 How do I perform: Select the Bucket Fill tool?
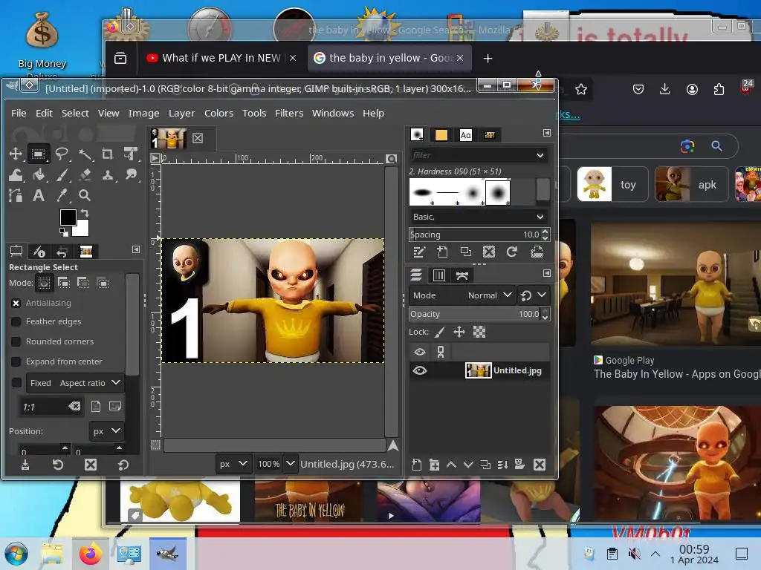coord(39,175)
